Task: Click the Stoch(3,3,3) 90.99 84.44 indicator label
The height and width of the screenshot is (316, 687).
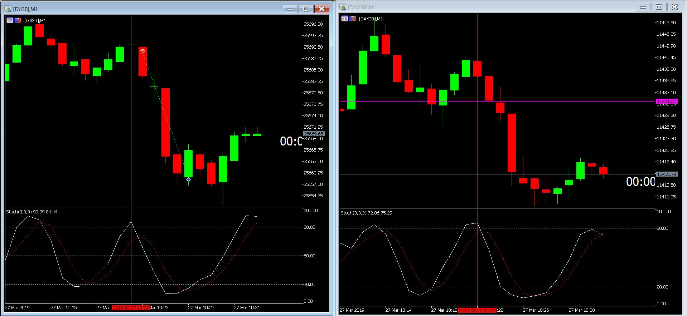Action: [32, 212]
